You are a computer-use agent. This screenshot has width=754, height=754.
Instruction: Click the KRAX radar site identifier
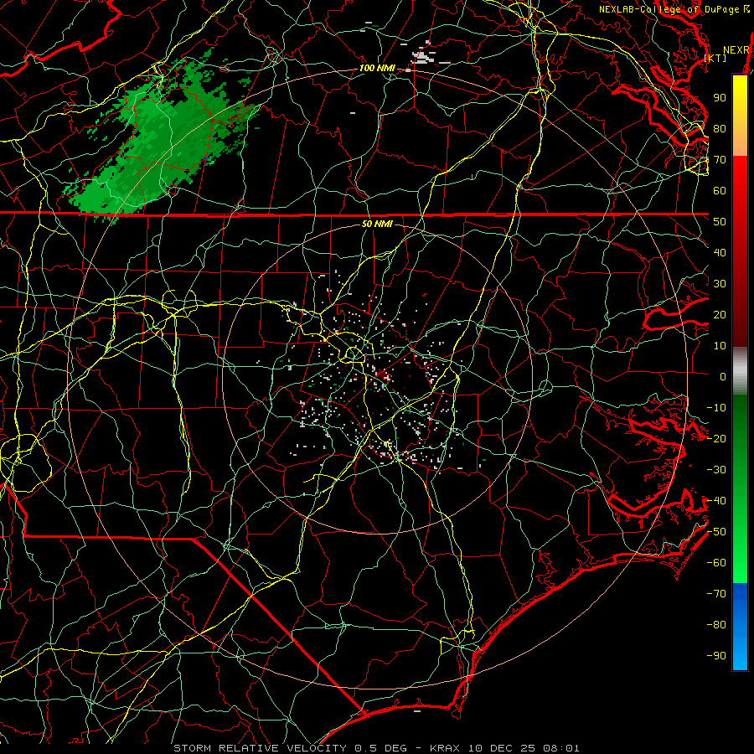coord(444,748)
